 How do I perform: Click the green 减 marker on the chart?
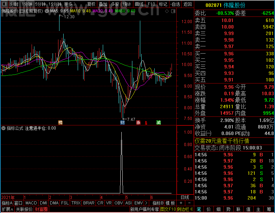click(x=158, y=122)
